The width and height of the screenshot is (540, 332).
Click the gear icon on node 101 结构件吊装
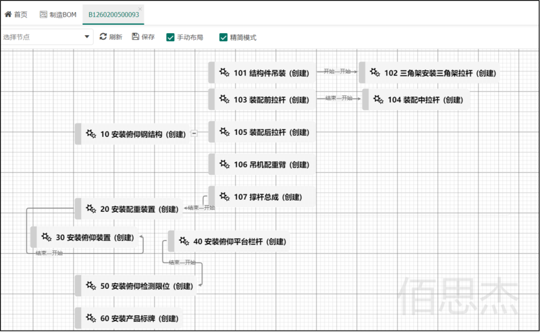click(224, 72)
